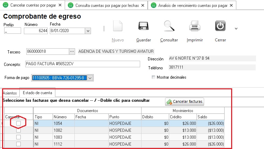Click the Cerrar label

tap(220, 40)
